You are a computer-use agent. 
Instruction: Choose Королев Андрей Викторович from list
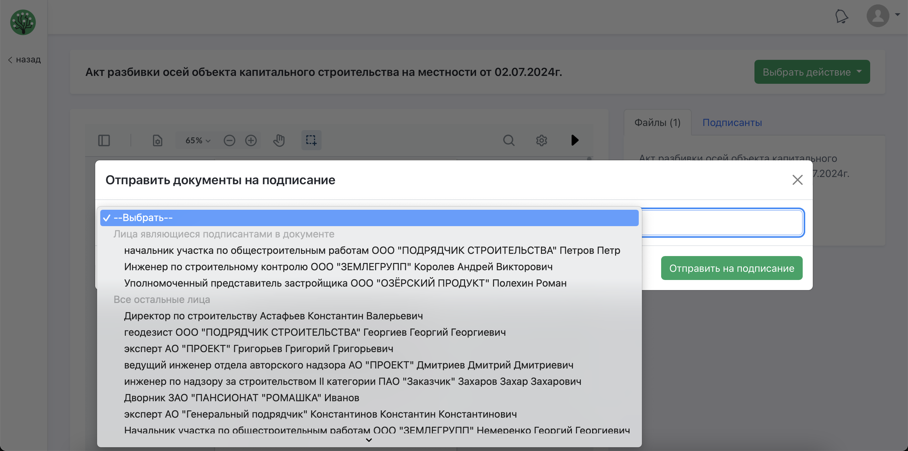338,267
